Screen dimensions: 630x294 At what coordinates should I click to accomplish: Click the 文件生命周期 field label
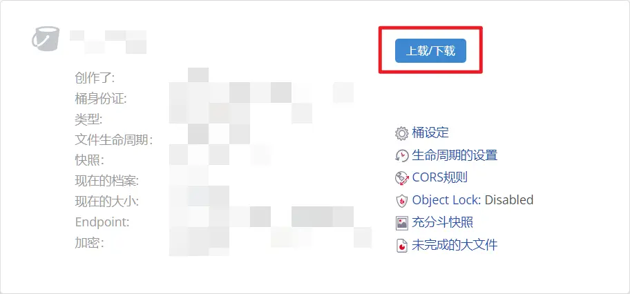pos(114,140)
